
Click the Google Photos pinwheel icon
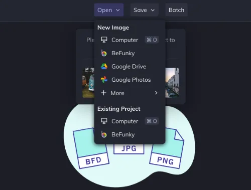click(104, 80)
